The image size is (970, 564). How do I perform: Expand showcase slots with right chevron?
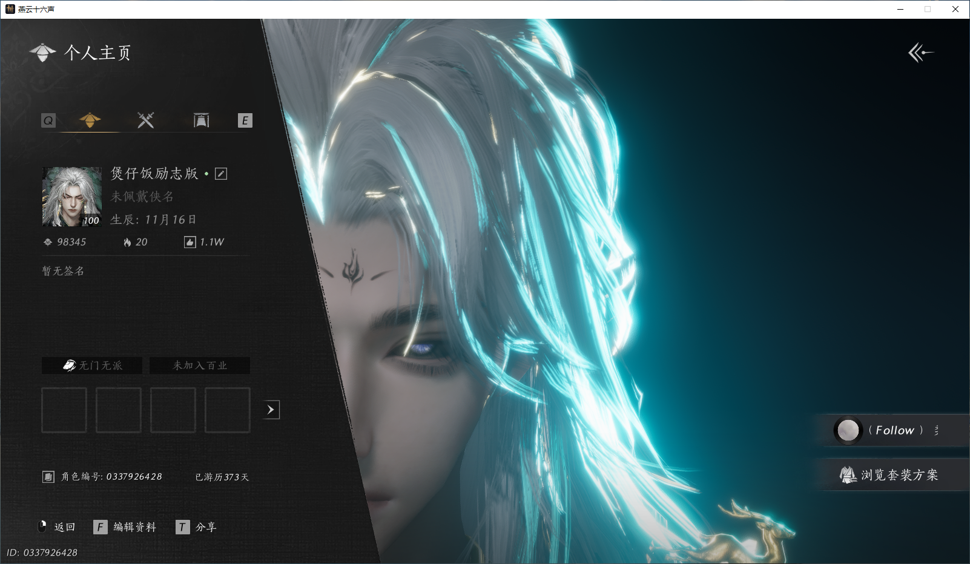tap(271, 410)
